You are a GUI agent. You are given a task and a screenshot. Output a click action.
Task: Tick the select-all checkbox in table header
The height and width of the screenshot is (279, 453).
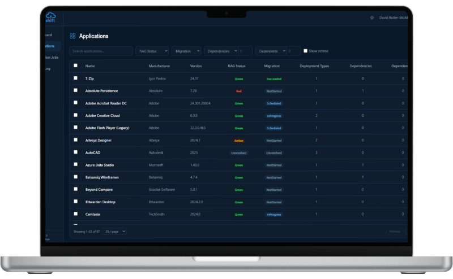coord(76,66)
